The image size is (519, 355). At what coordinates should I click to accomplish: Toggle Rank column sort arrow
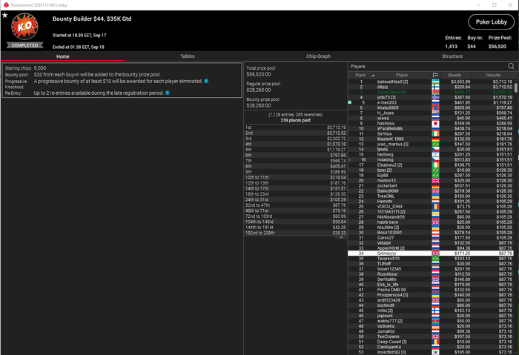[374, 76]
